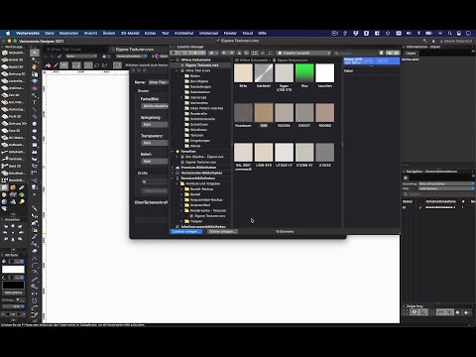Choose the Band 3D tool

coord(13,166)
